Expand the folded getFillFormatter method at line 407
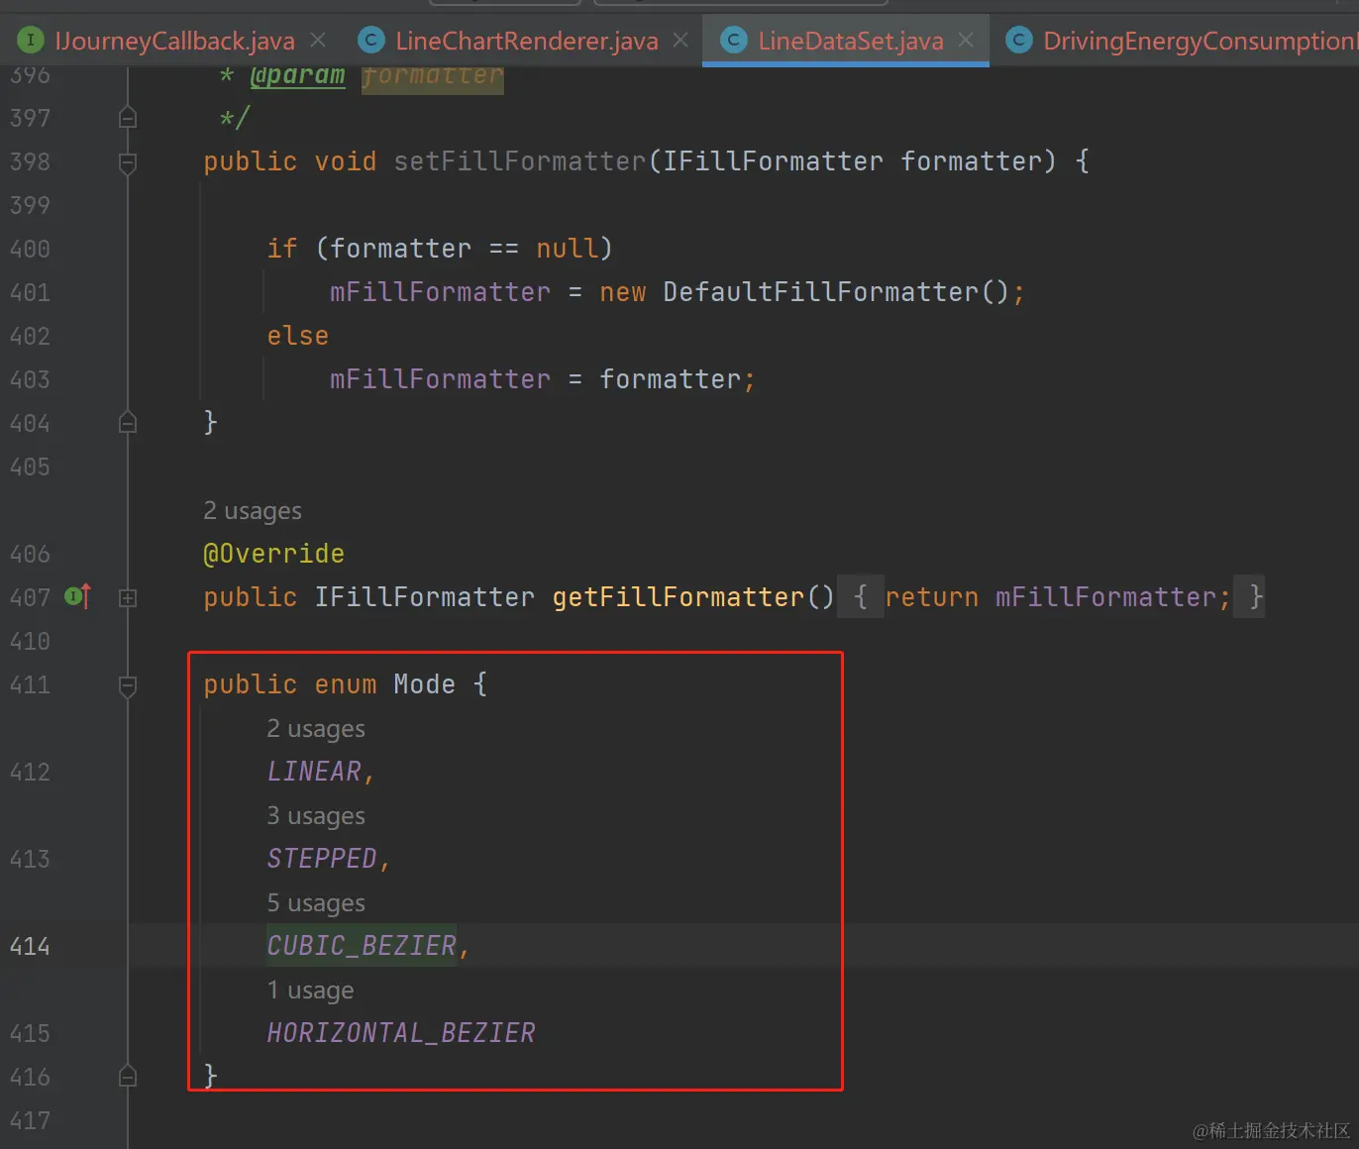1359x1149 pixels. [x=128, y=597]
